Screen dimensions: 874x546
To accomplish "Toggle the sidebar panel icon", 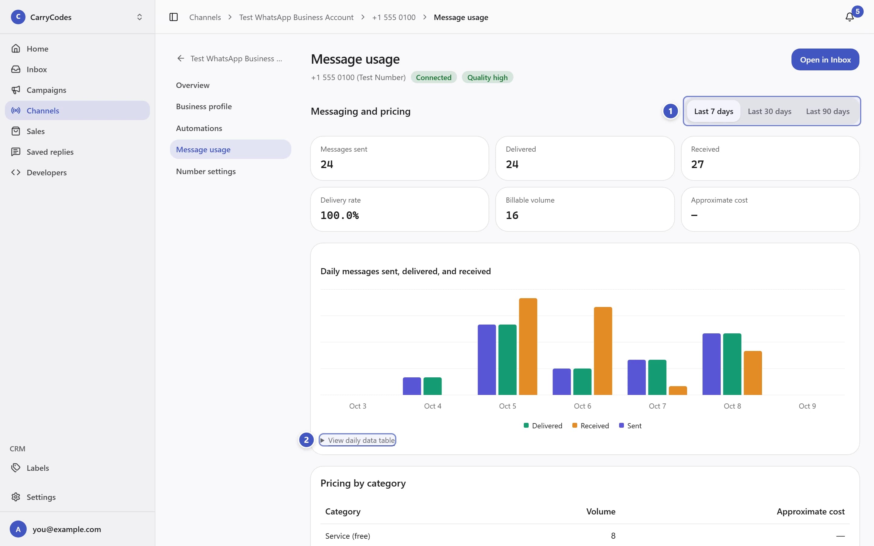I will coord(173,17).
